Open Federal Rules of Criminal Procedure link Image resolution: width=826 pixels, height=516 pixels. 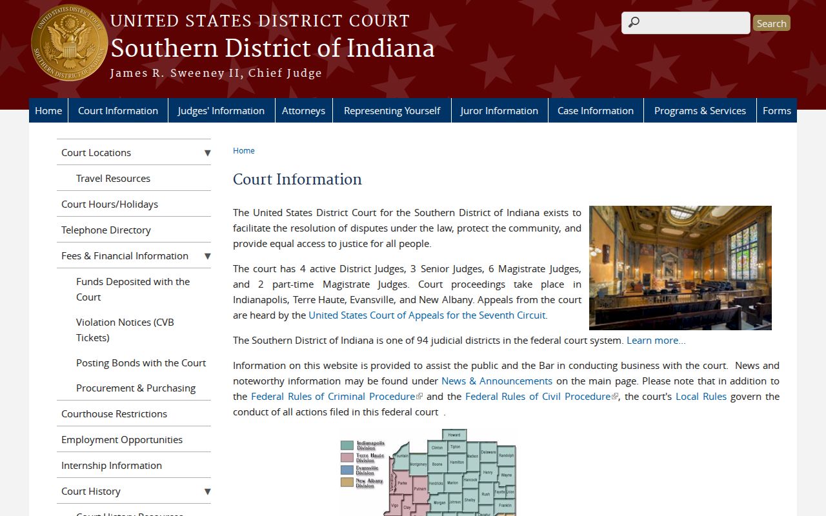[x=333, y=396]
